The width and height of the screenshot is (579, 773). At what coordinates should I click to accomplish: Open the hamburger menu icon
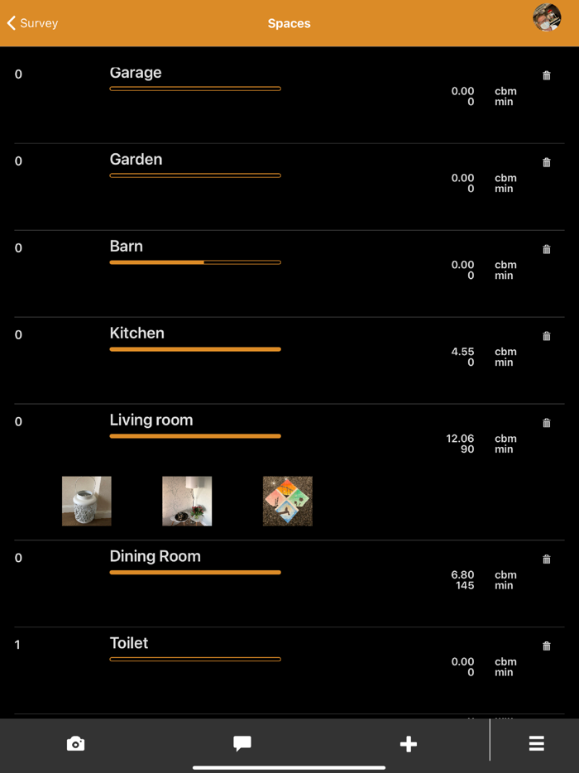(536, 744)
